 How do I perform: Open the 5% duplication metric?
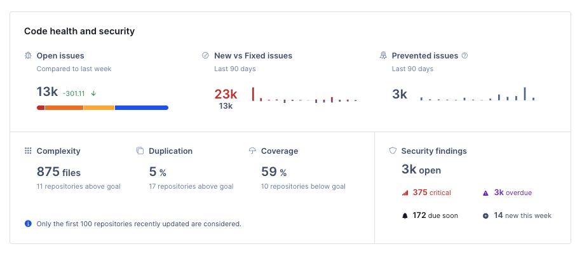click(157, 172)
